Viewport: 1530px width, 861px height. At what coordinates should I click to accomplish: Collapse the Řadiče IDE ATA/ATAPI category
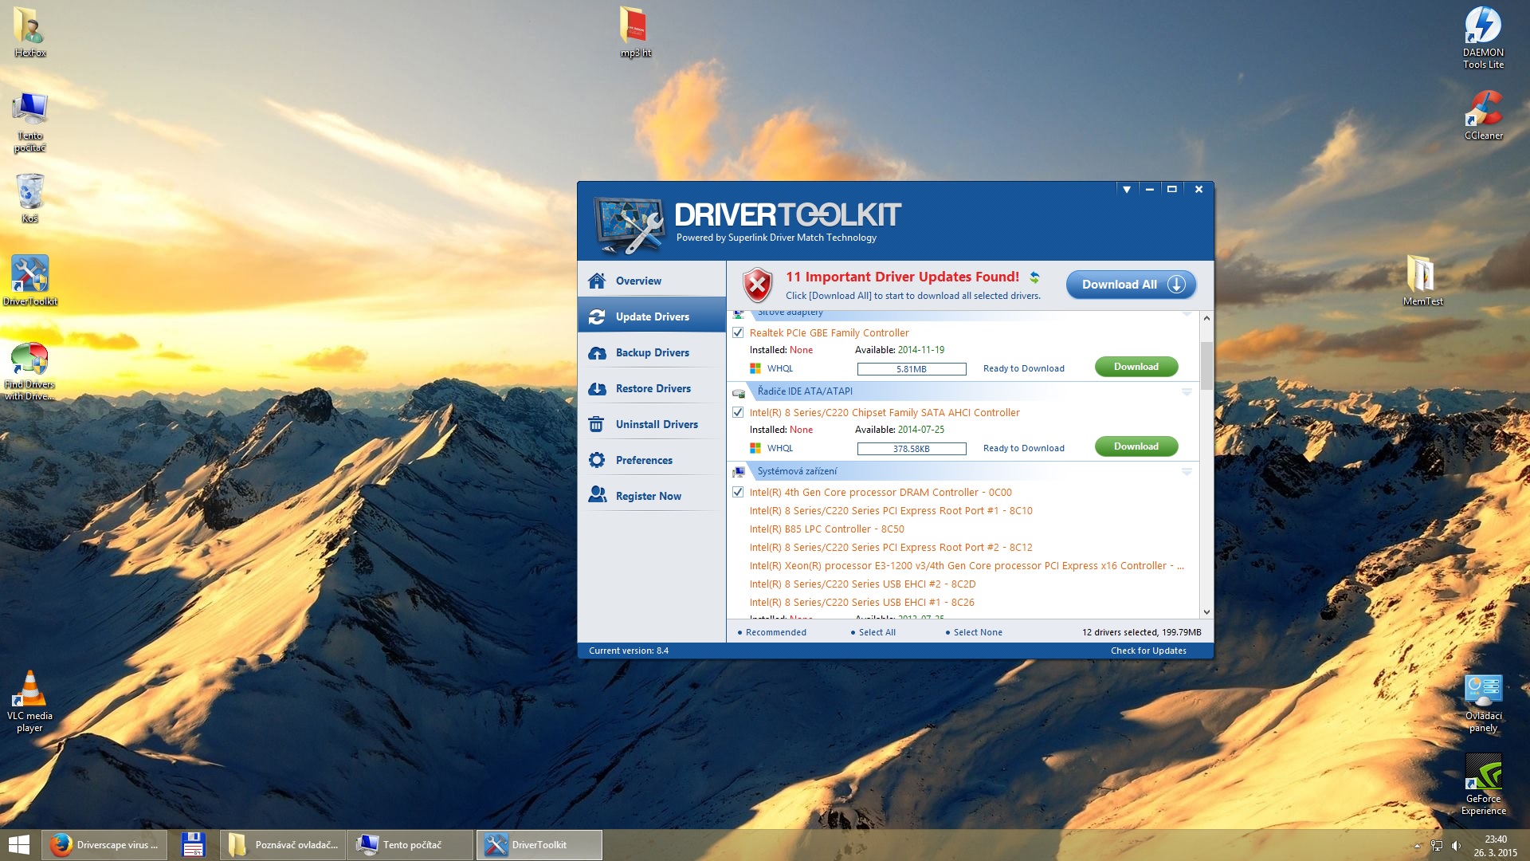pos(1186,391)
